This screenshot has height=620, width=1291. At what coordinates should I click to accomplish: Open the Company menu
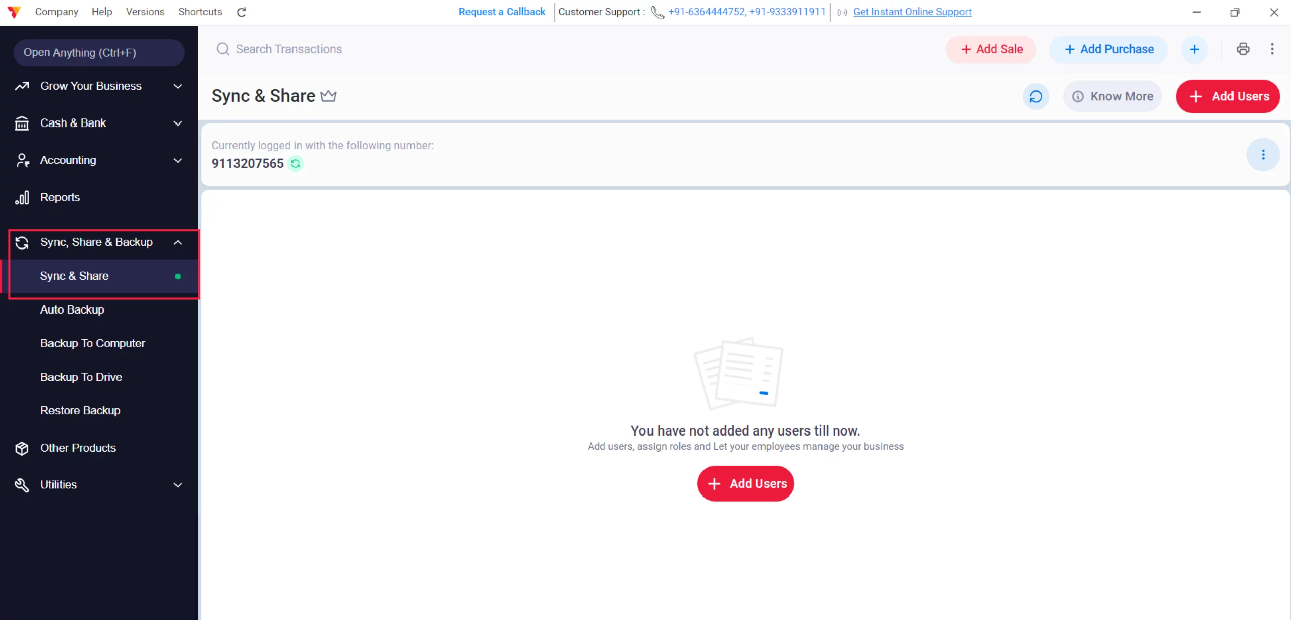[56, 12]
